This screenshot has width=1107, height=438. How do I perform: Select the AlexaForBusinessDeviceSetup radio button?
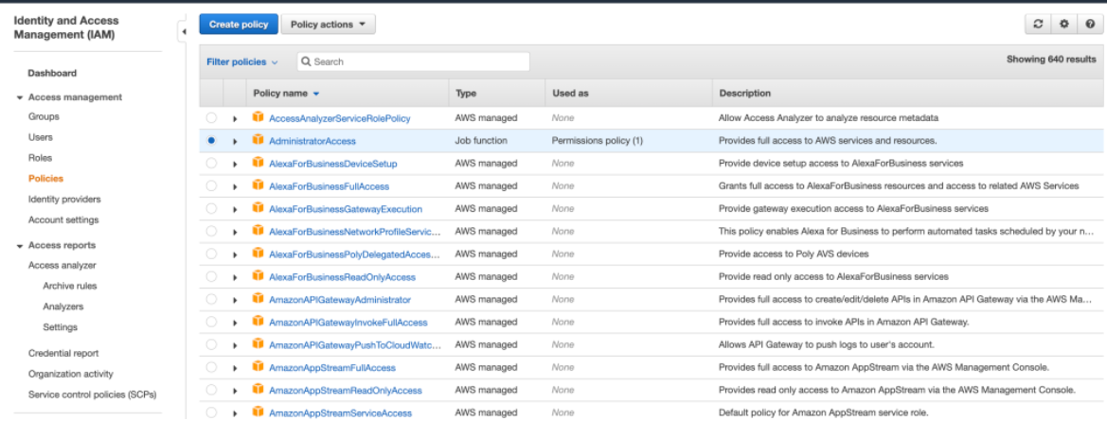tap(211, 163)
